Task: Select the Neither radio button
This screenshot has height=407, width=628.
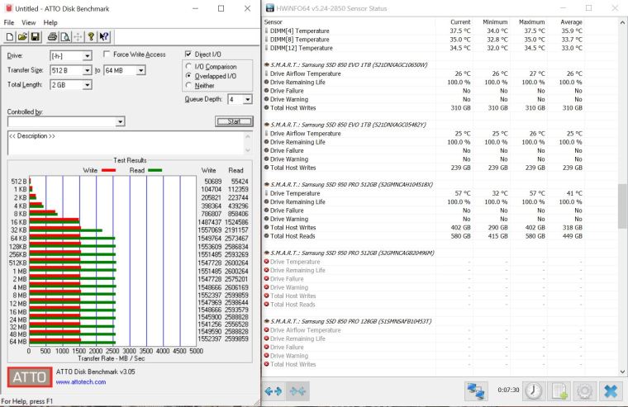Action: [x=188, y=85]
